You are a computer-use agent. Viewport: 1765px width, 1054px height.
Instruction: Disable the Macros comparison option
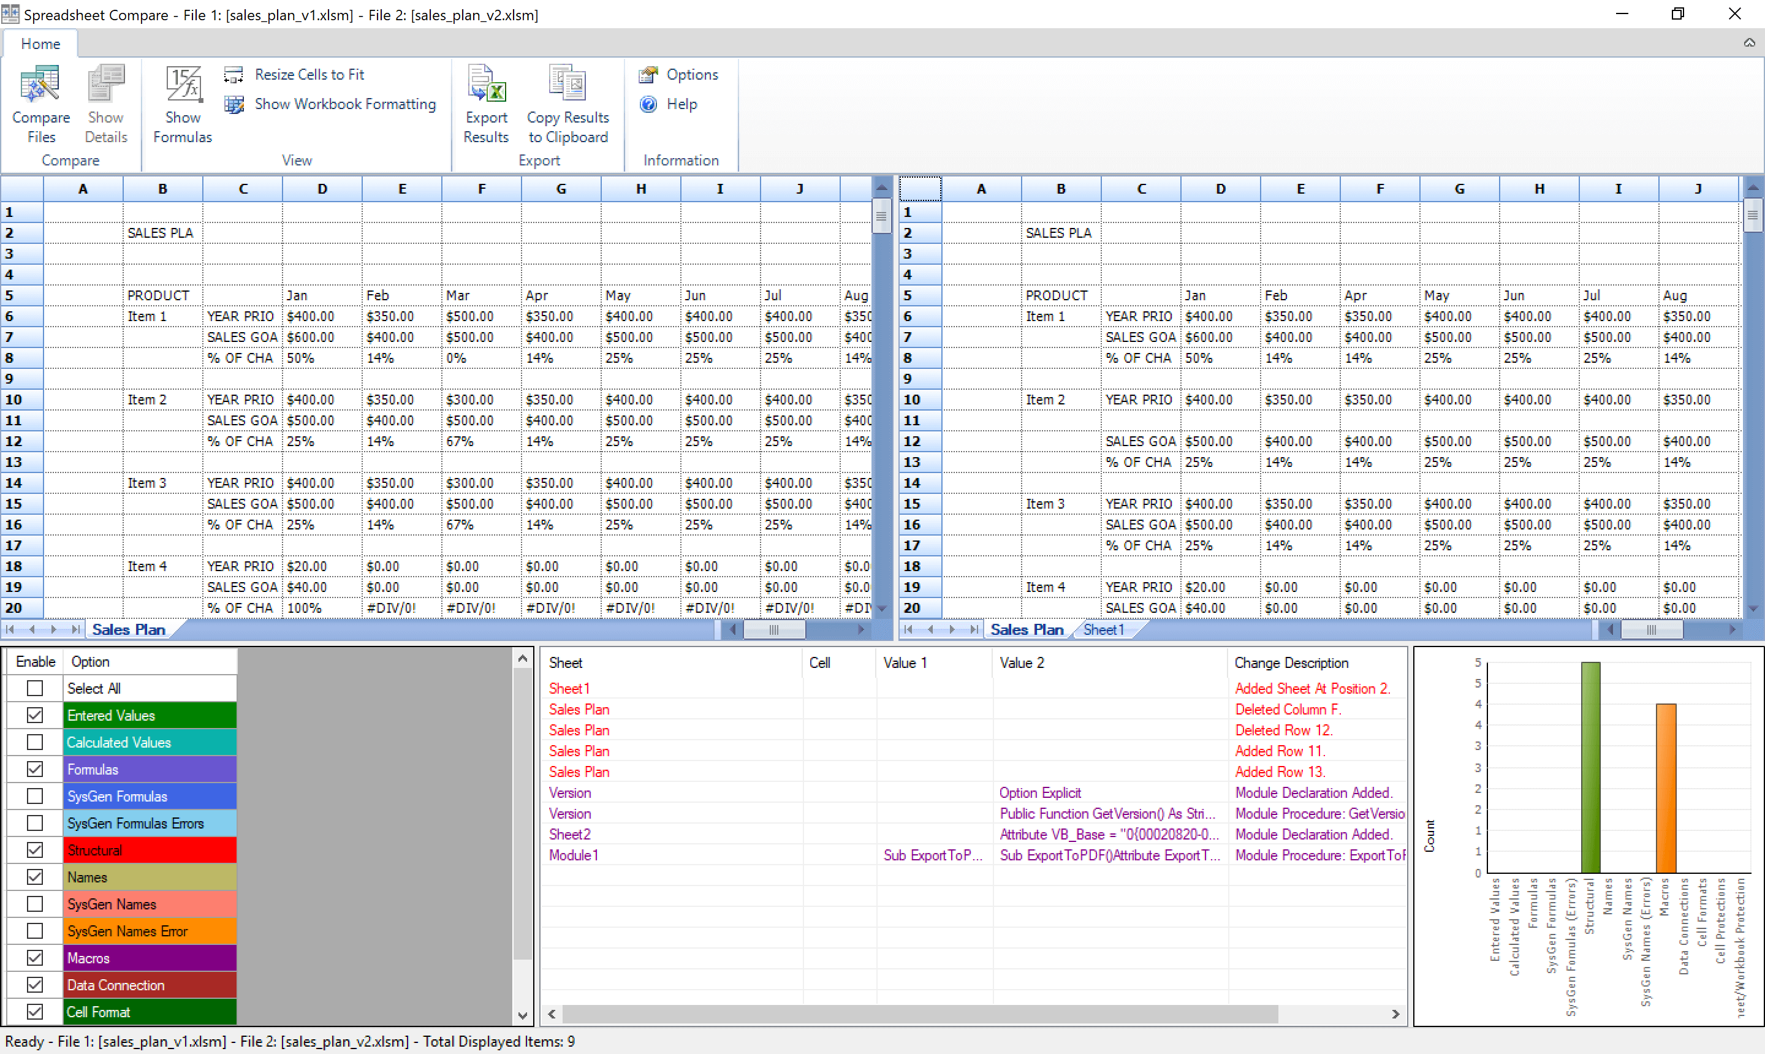pos(35,957)
